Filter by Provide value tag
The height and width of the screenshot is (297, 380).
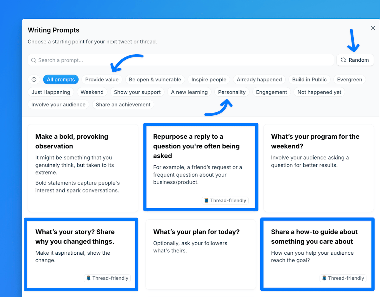[102, 80]
